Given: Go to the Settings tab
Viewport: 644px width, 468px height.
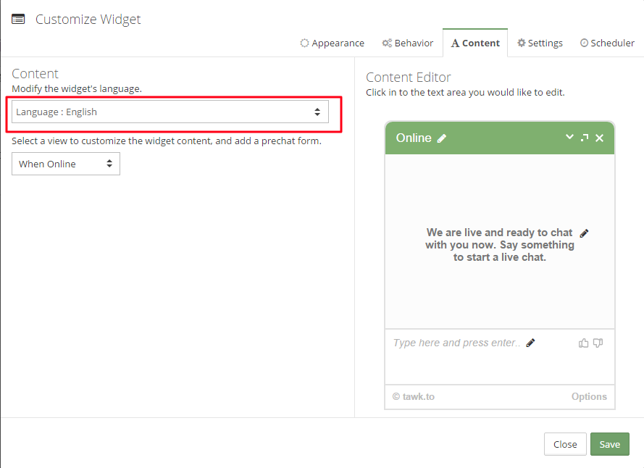Looking at the screenshot, I should [x=540, y=43].
